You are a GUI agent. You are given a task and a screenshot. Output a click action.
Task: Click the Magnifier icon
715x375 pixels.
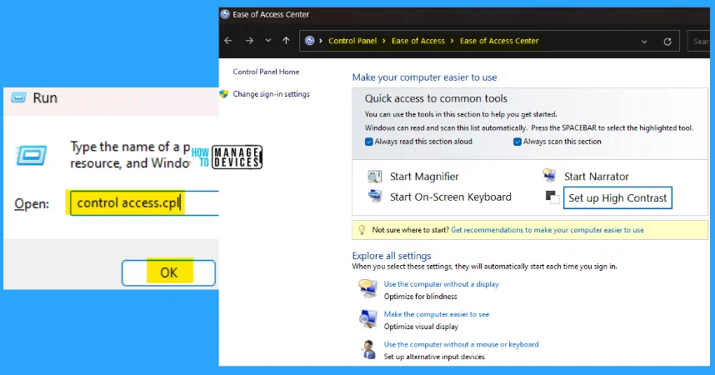(375, 176)
